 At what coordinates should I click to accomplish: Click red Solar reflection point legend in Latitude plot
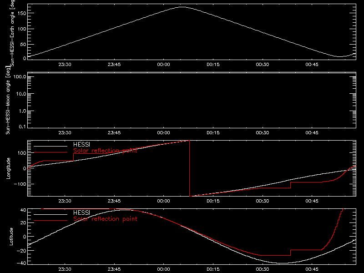click(x=105, y=219)
